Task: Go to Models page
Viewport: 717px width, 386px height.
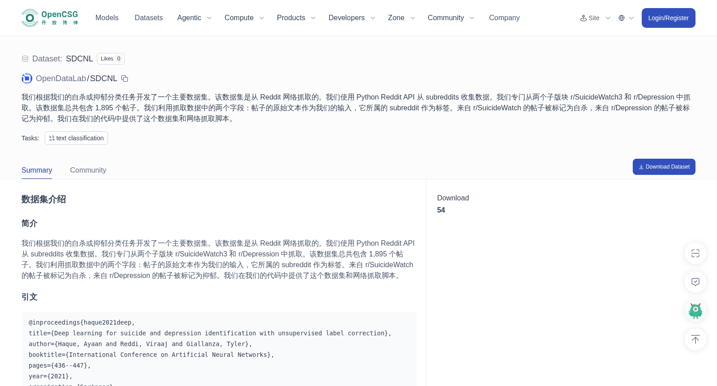Action: point(107,18)
